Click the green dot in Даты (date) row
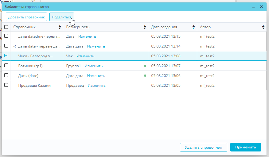This screenshot has width=269, height=157. point(145,76)
